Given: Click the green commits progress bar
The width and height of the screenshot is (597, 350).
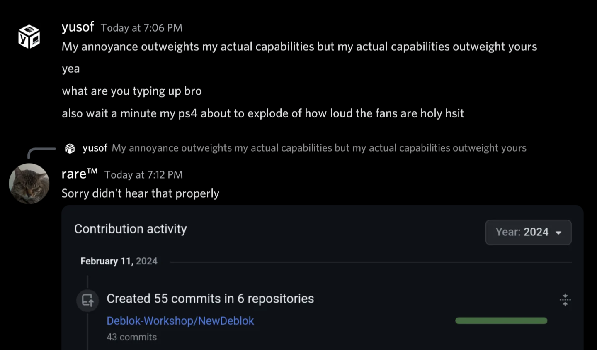Looking at the screenshot, I should click(501, 321).
